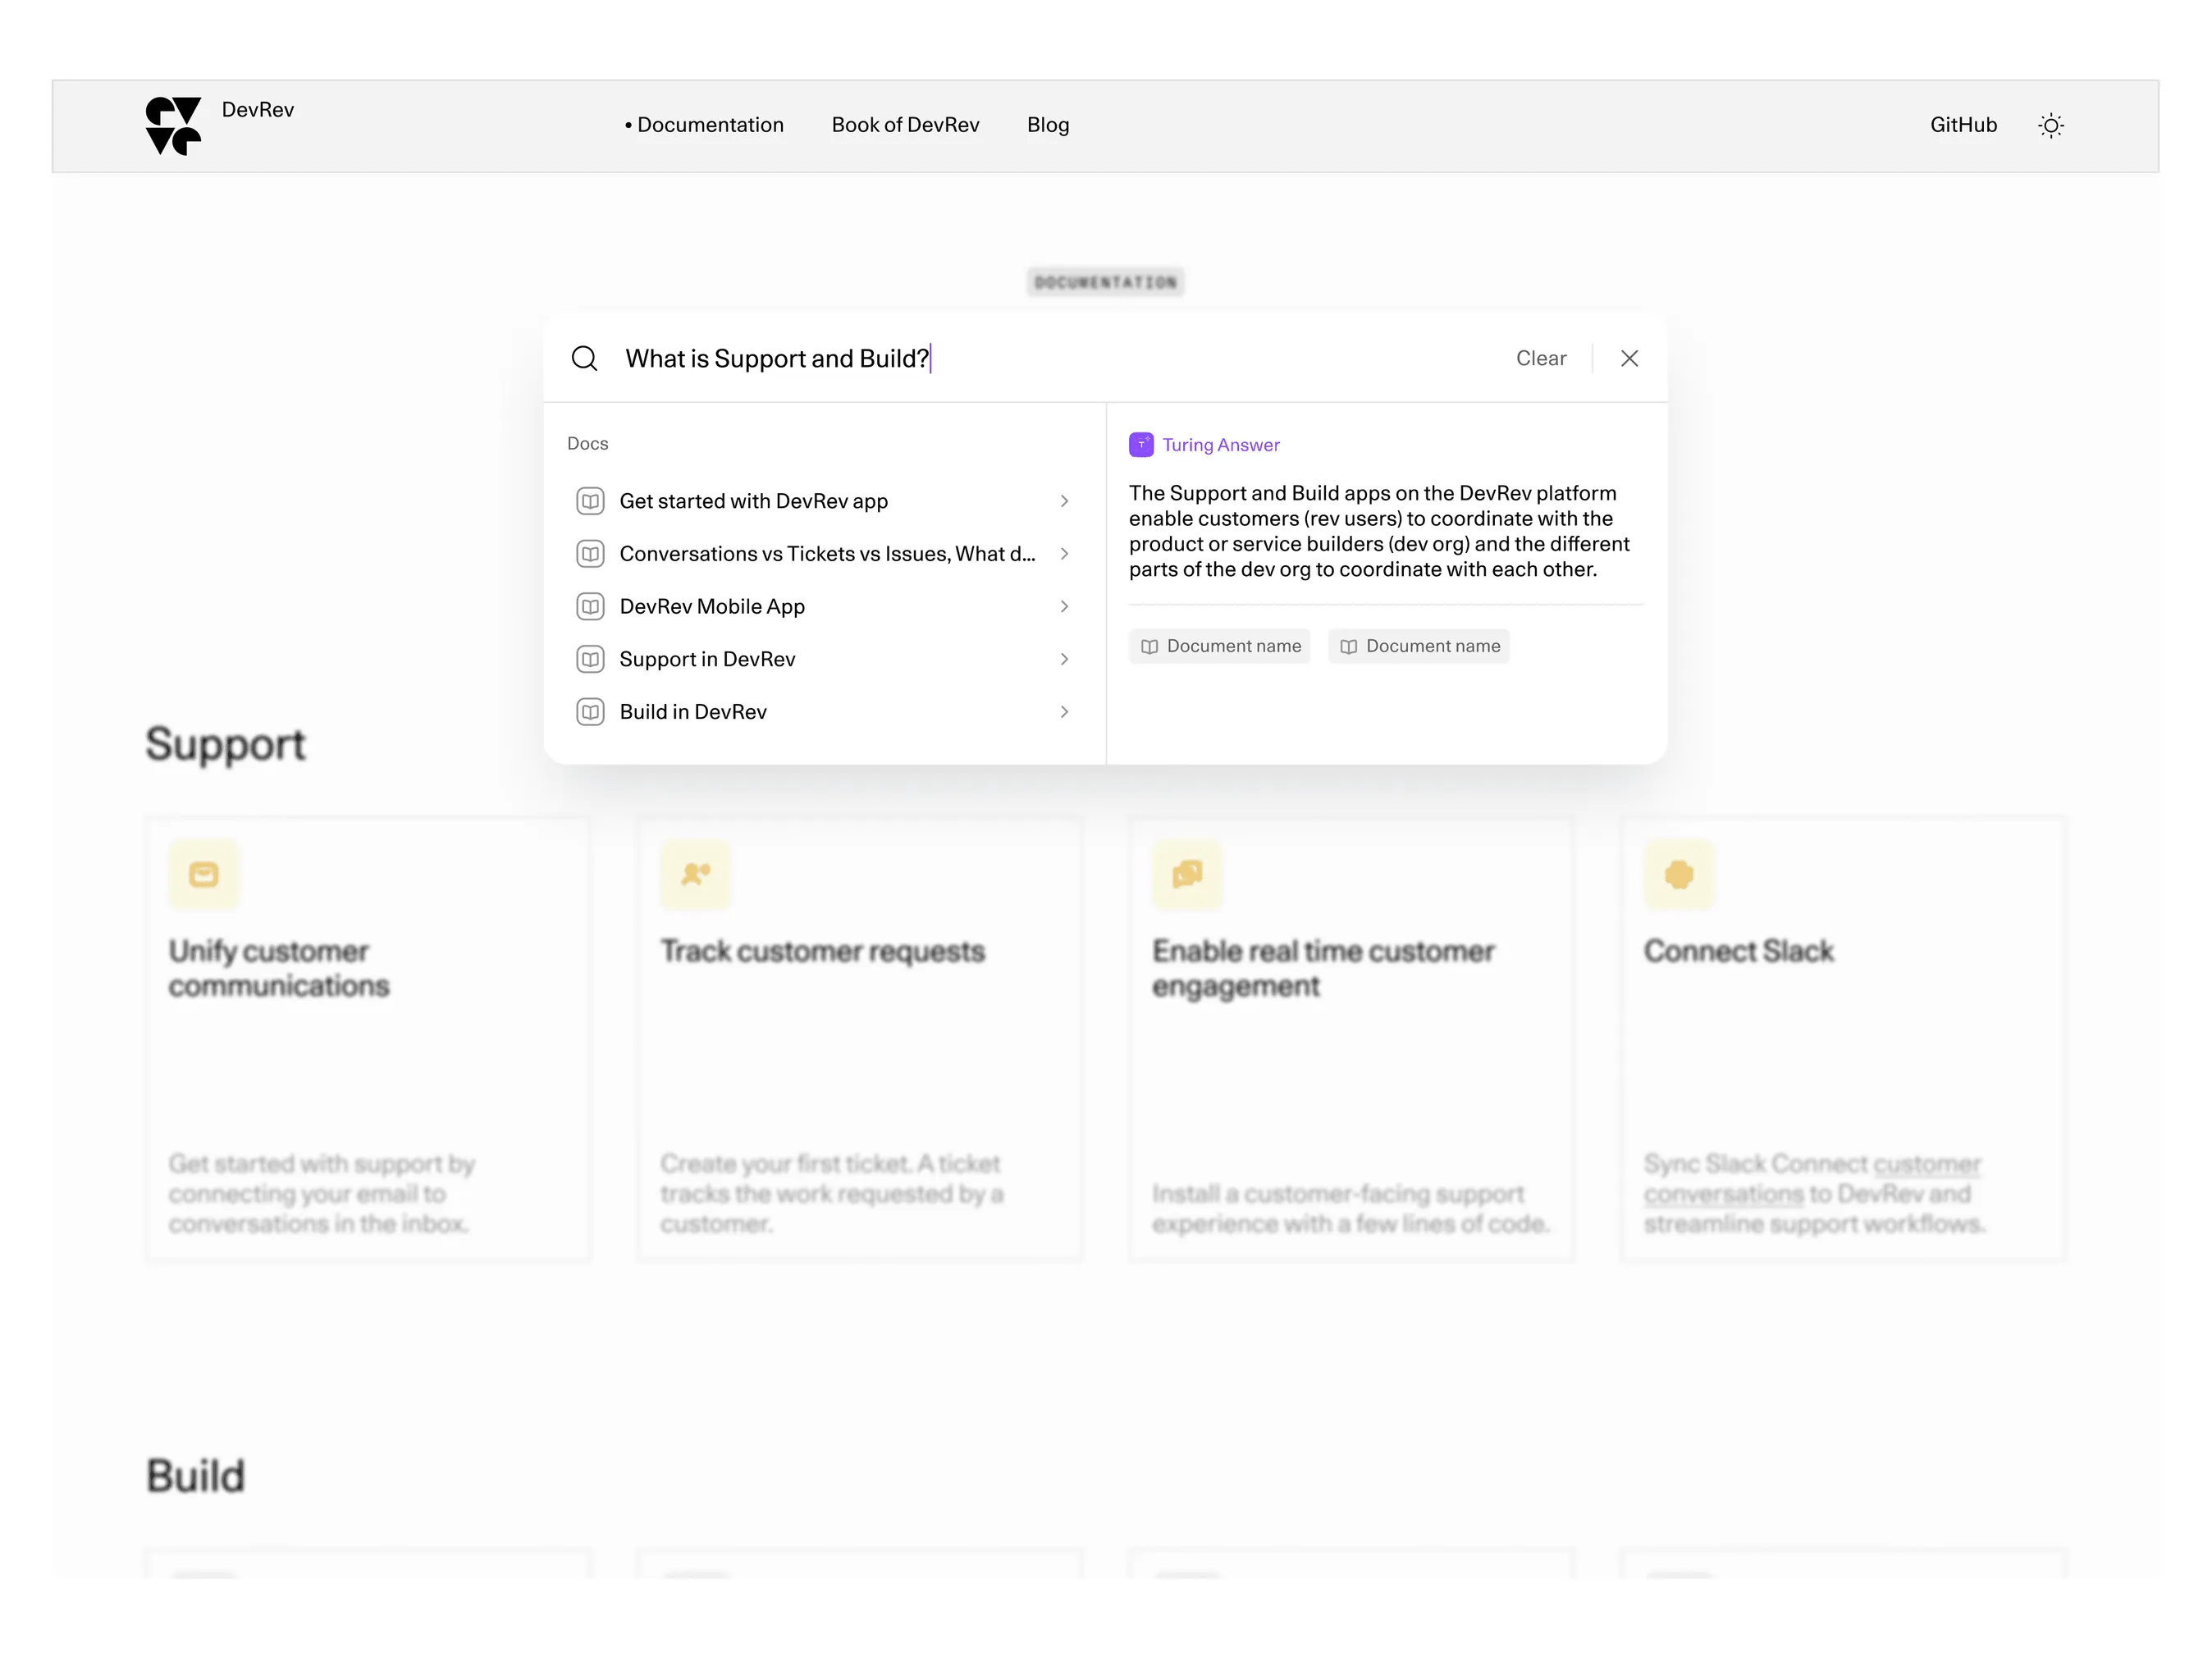Click the Track customer requests person icon
This screenshot has height=1659, width=2212.
click(x=696, y=875)
